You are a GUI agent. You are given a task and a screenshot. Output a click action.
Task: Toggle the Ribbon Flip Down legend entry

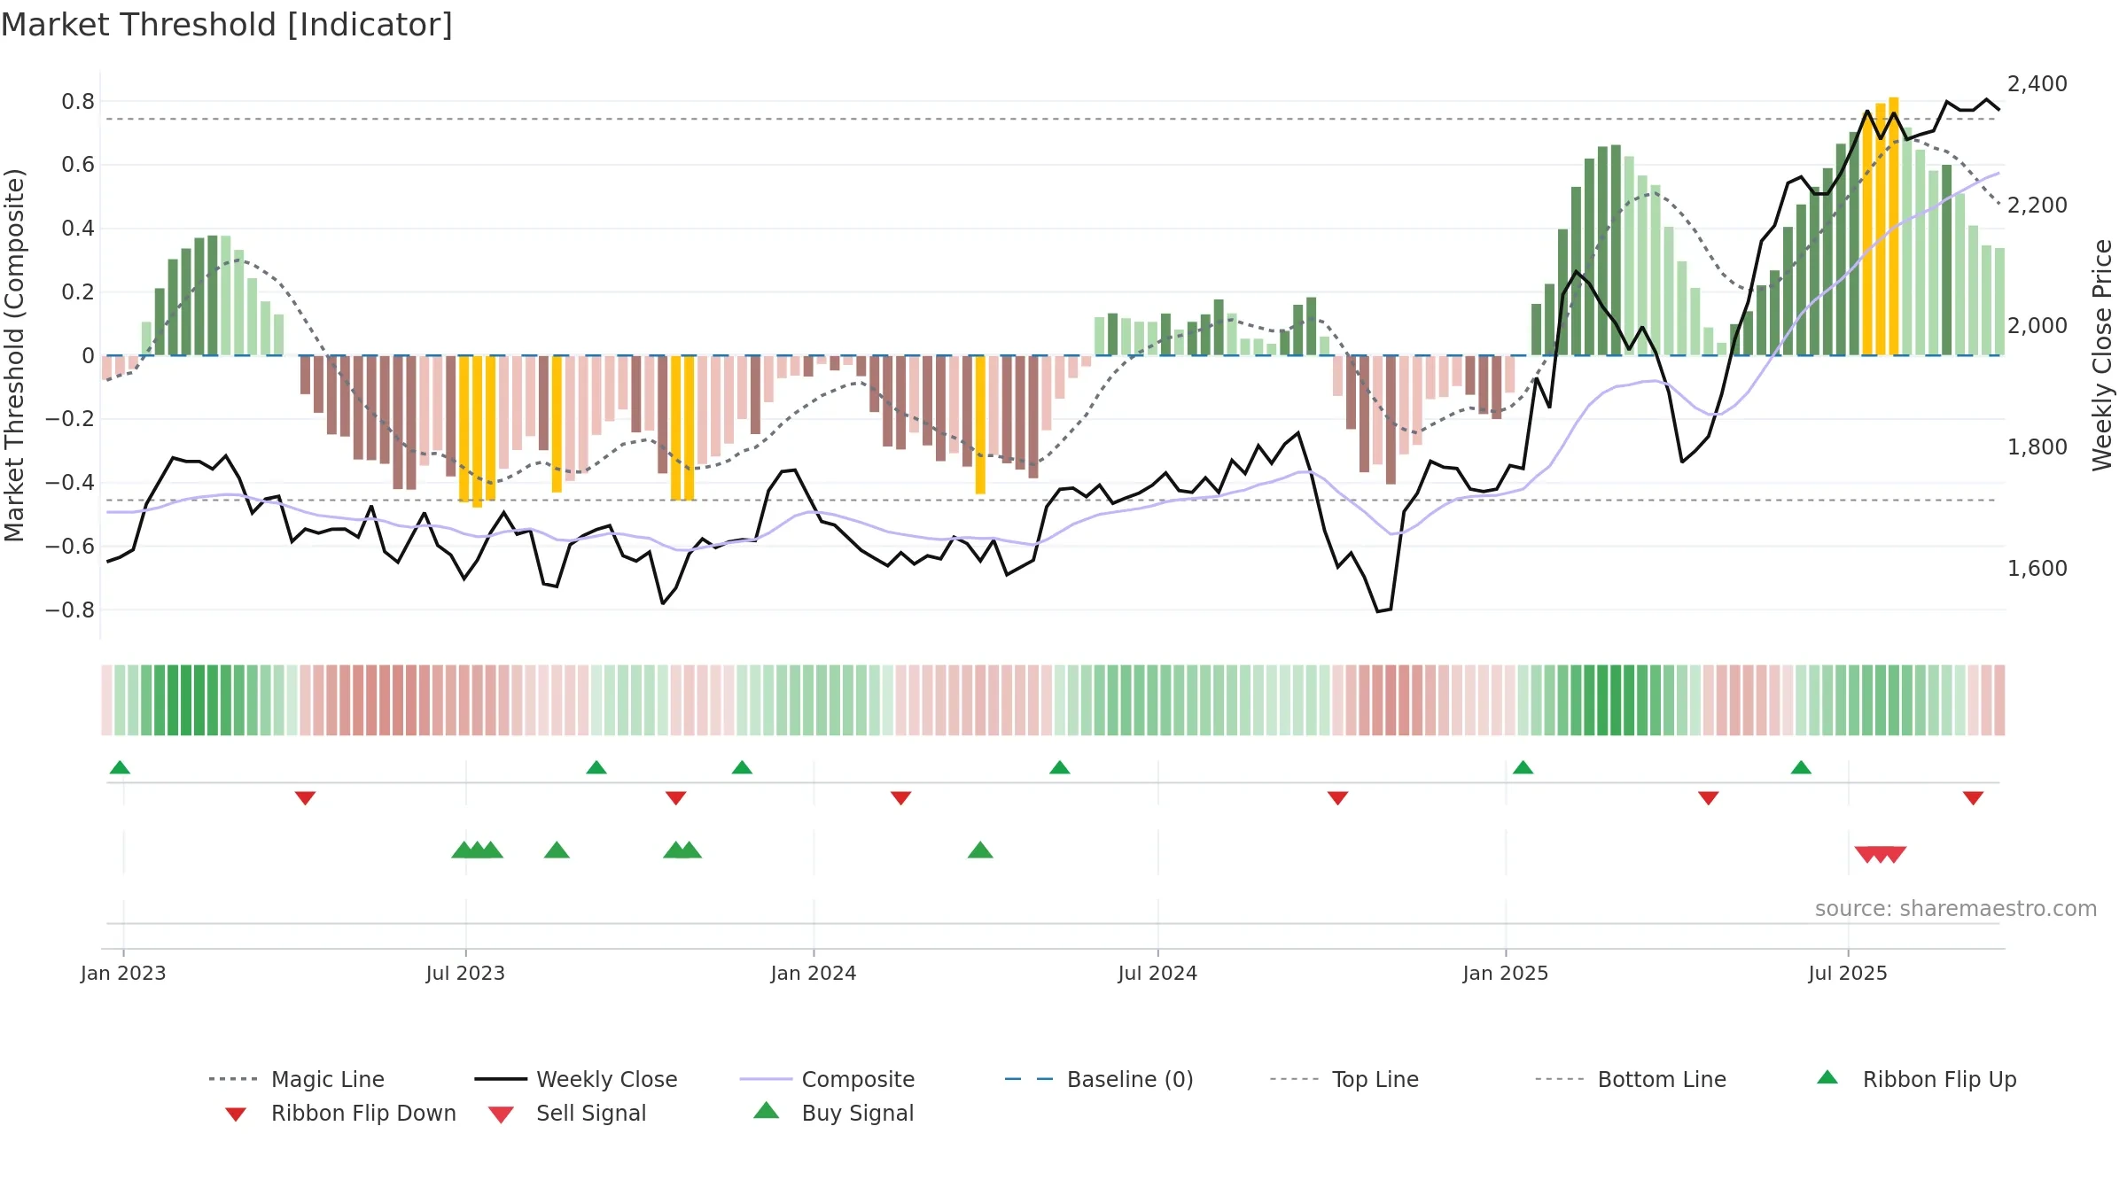tap(340, 1113)
